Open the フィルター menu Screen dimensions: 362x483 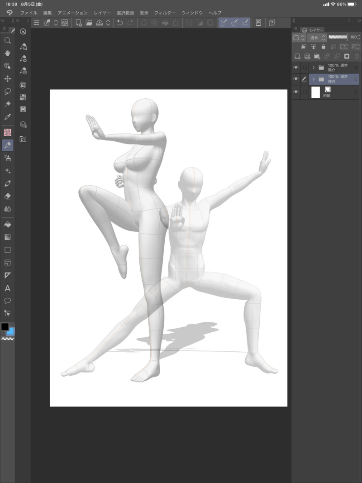[165, 13]
